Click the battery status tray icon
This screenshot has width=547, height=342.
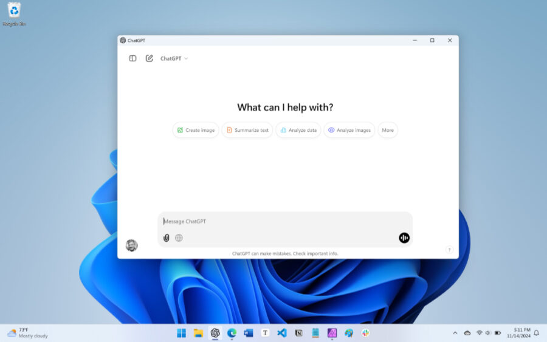[498, 333]
